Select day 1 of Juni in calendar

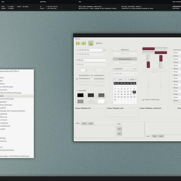[134, 86]
